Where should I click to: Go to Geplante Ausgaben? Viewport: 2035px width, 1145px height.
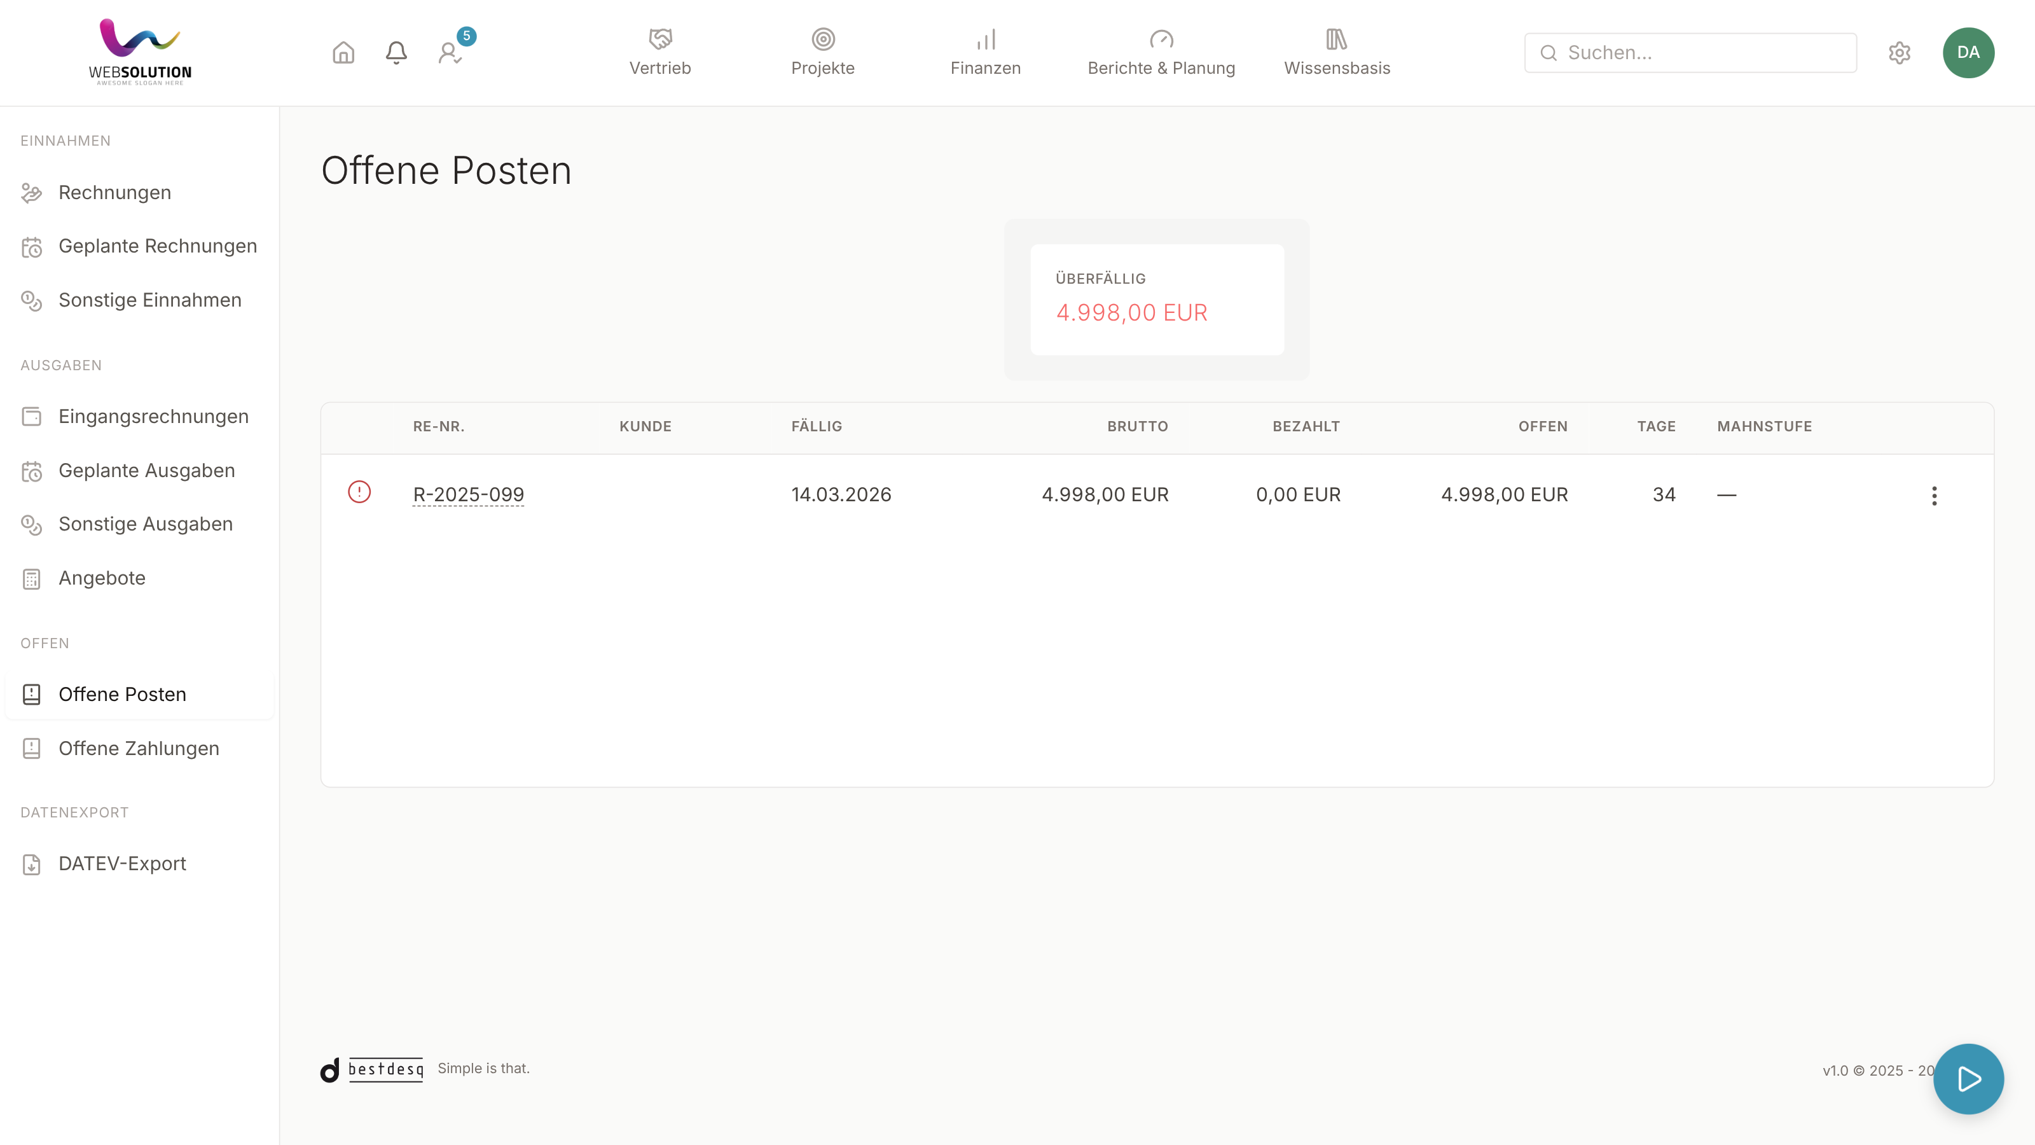click(139, 471)
